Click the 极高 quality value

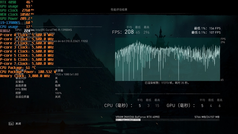58,85
